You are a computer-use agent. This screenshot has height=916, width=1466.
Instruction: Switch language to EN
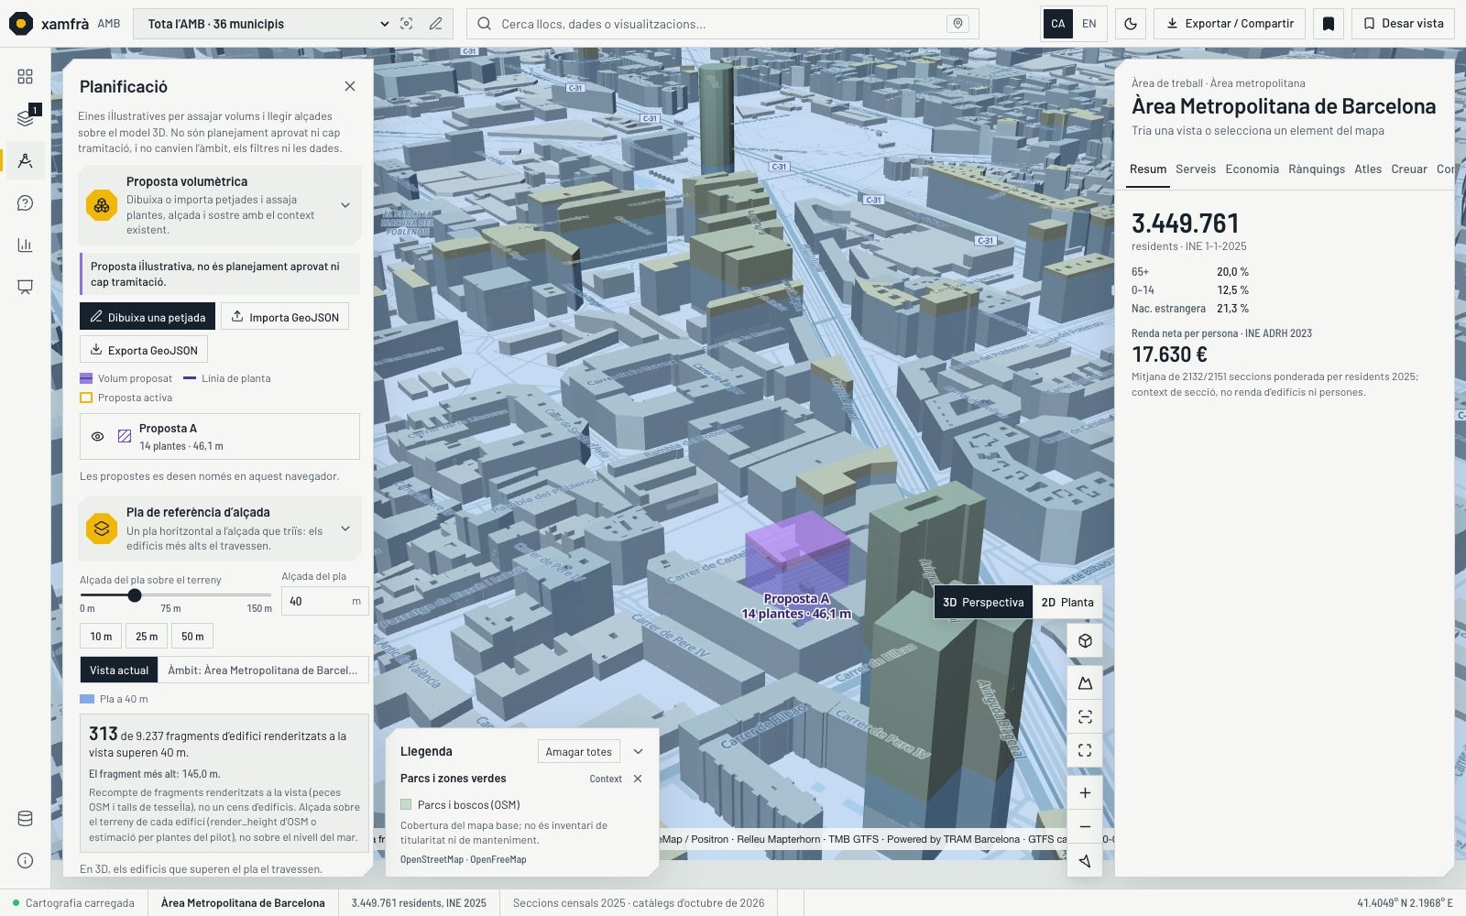click(x=1089, y=24)
